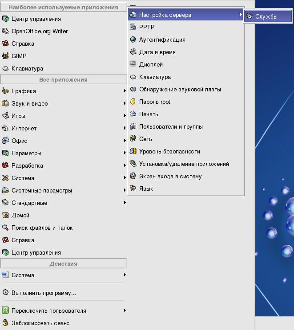
Task: Open the Системные параметры menu item
Action: click(64, 190)
